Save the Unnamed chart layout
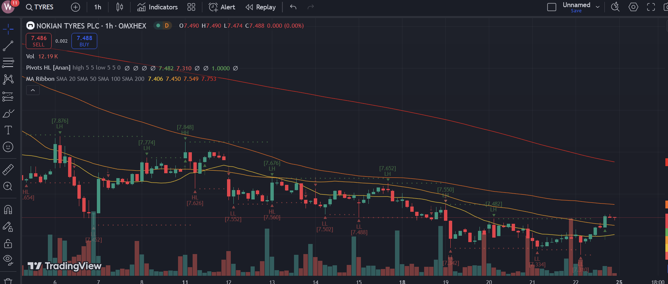Image resolution: width=668 pixels, height=284 pixels. point(576,11)
